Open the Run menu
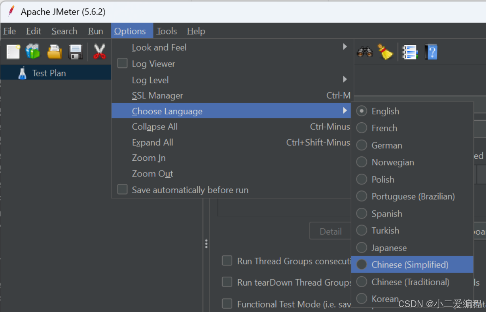Screen dimensions: 486x312 click(x=96, y=31)
